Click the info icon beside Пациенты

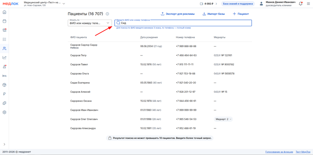point(107,14)
